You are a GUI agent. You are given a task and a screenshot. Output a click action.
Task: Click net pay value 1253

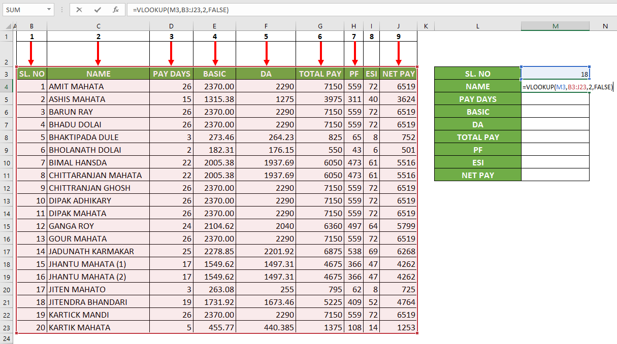(x=399, y=327)
